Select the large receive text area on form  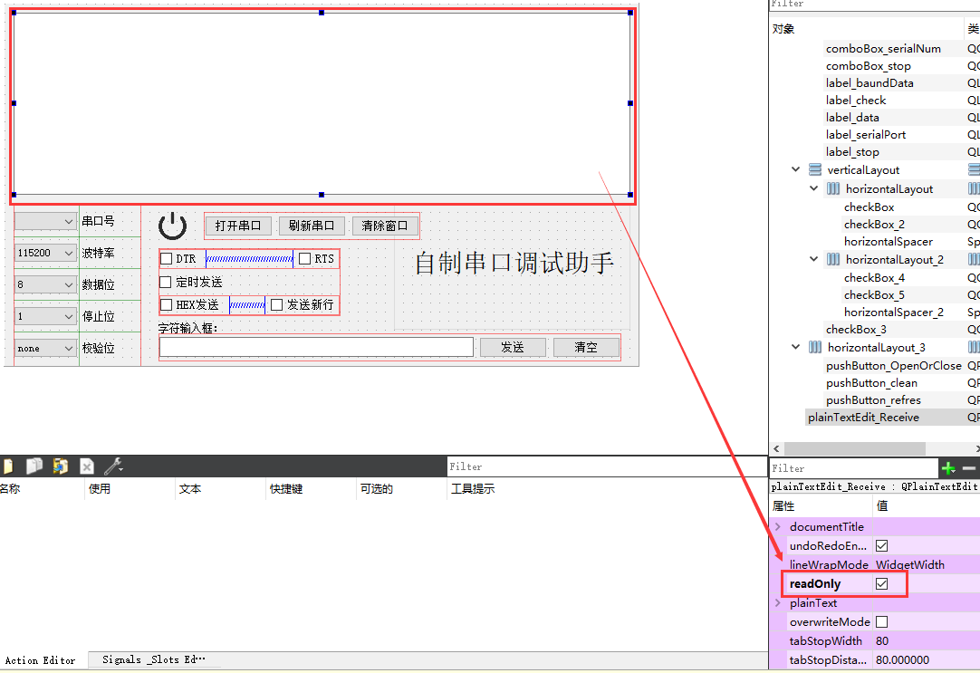click(x=322, y=104)
